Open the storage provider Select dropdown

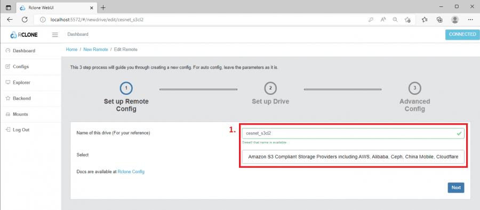pos(353,157)
